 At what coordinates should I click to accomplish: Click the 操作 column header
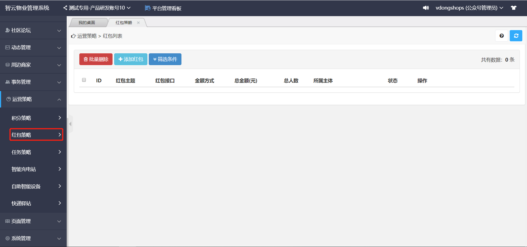422,81
